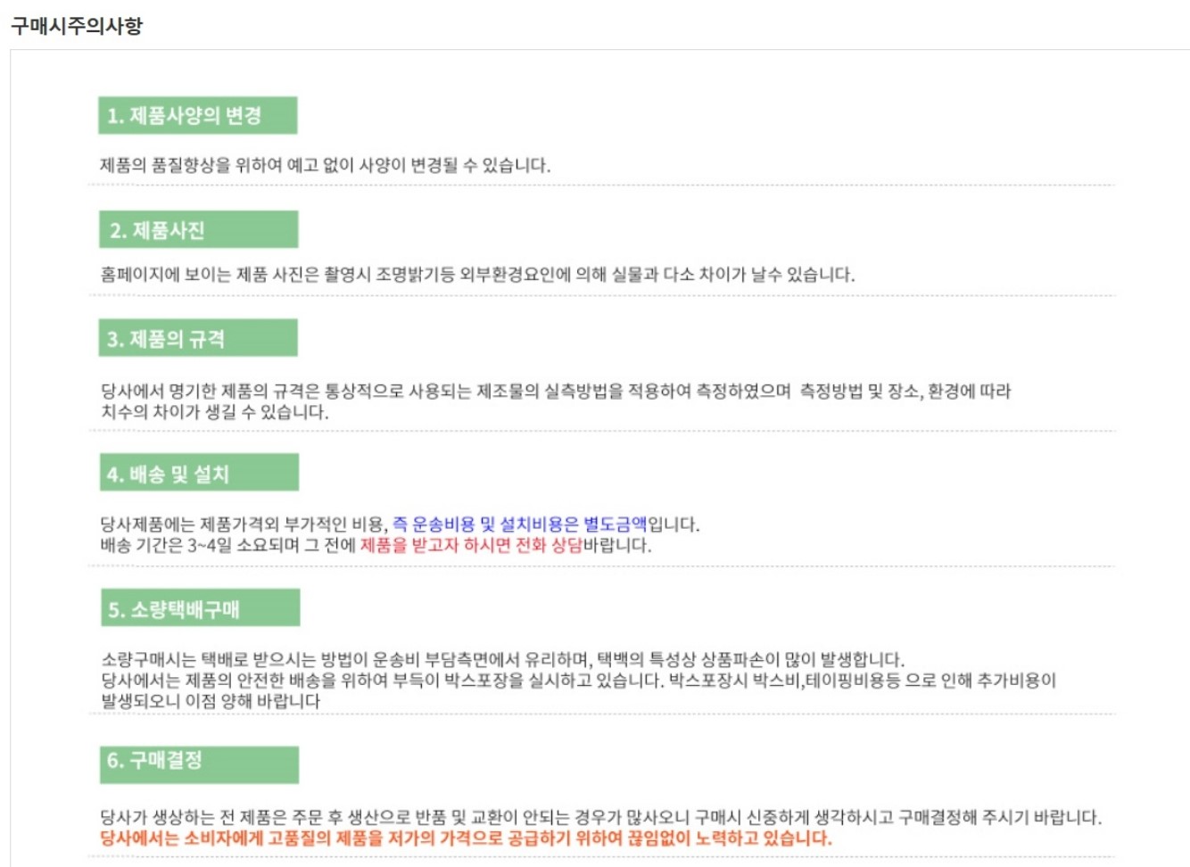Click the red '제품을 받고자 하시면 전화 상담' text
Viewport: 1190px width, 867px height.
[471, 545]
